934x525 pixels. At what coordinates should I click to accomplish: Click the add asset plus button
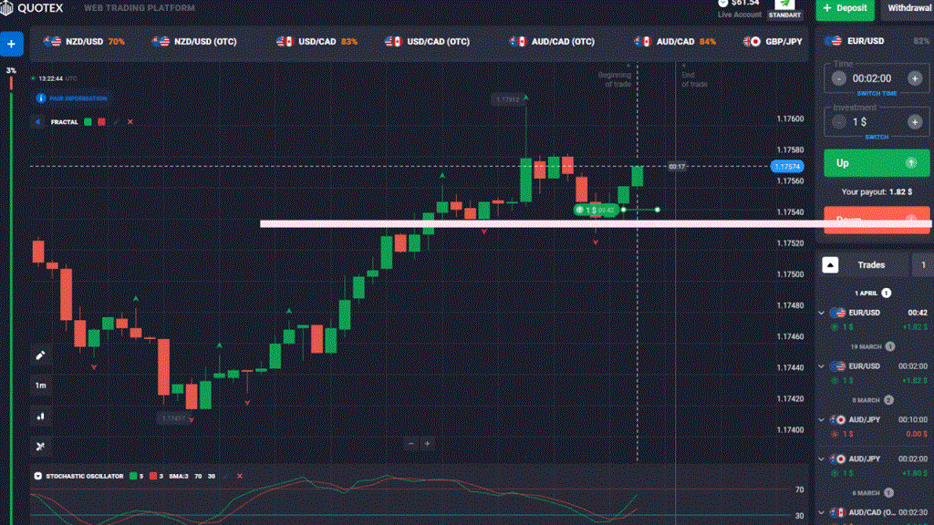11,44
